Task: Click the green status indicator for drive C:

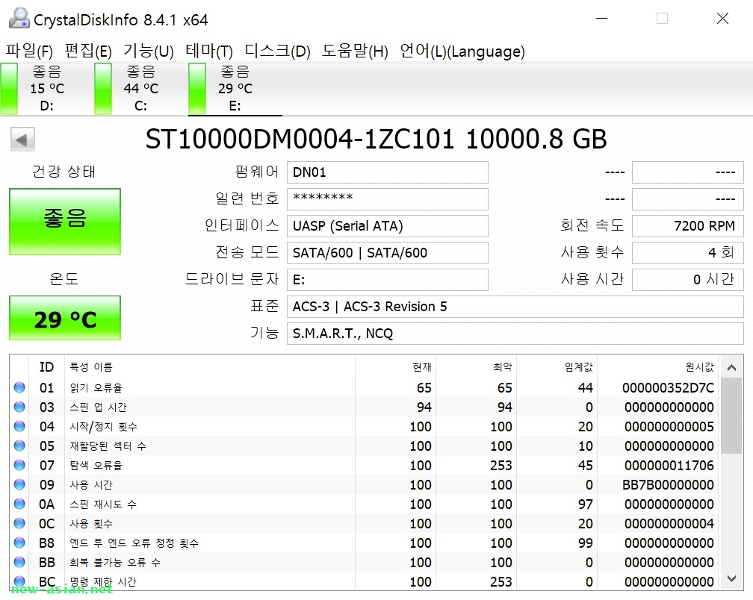Action: point(103,89)
